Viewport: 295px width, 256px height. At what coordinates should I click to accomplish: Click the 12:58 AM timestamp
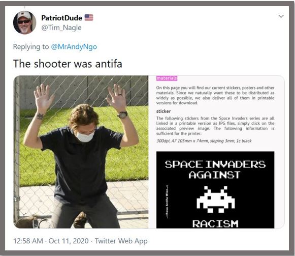[28, 241]
